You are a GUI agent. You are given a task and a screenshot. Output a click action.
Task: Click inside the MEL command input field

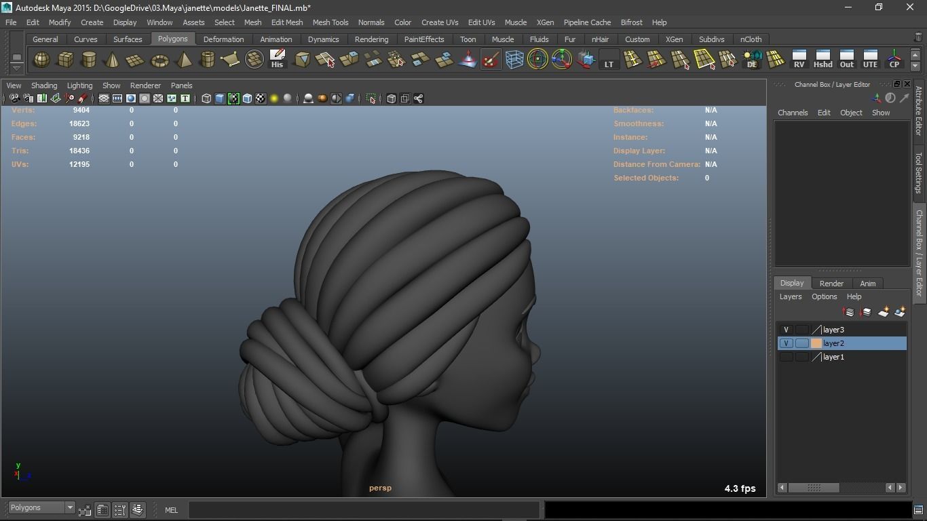(x=364, y=510)
